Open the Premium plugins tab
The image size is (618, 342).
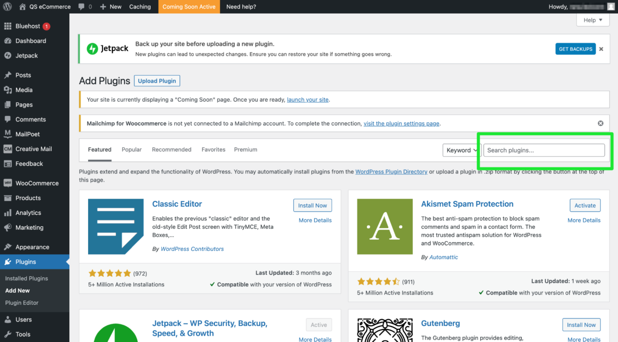[x=245, y=149]
